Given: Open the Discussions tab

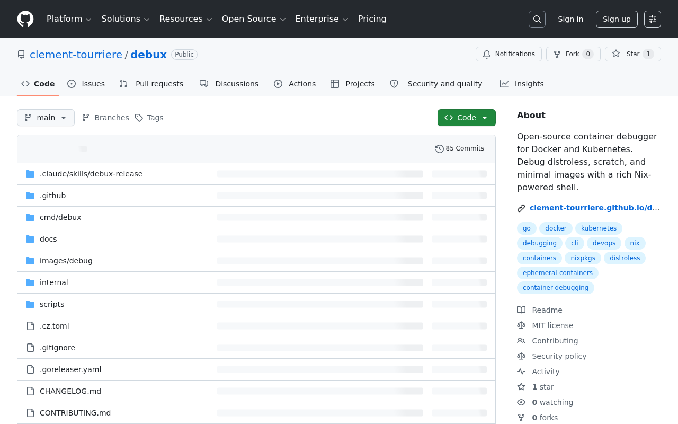Looking at the screenshot, I should click(x=229, y=84).
